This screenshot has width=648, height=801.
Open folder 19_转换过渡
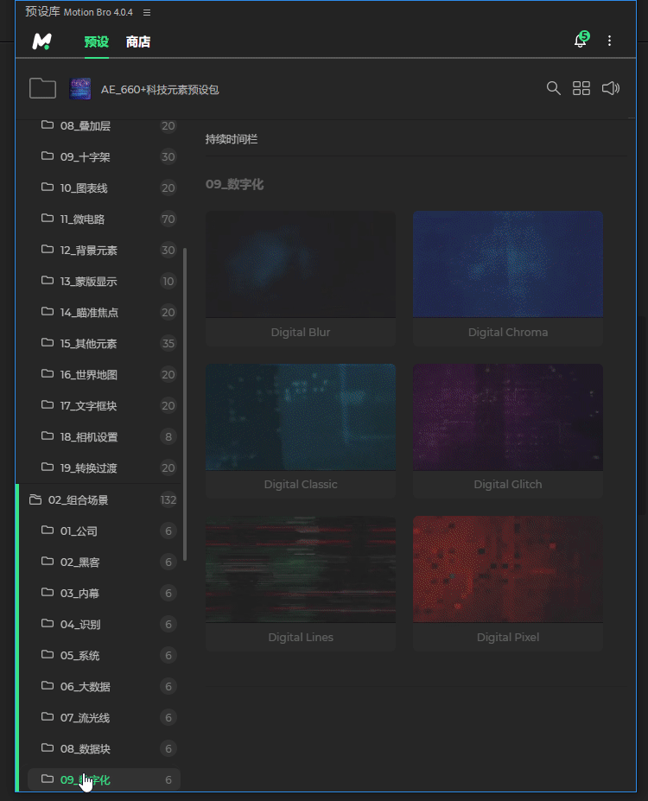104,468
